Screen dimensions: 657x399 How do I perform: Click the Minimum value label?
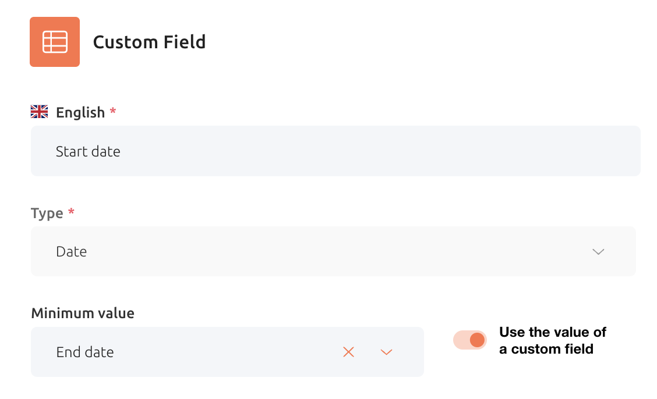(x=83, y=313)
